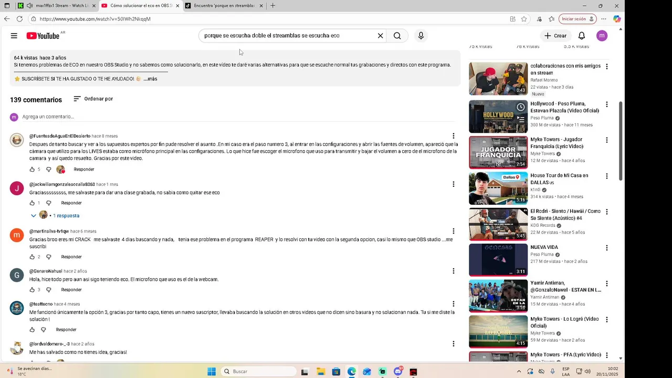The width and height of the screenshot is (672, 378).
Task: Open a new browser tab
Action: pyautogui.click(x=272, y=6)
